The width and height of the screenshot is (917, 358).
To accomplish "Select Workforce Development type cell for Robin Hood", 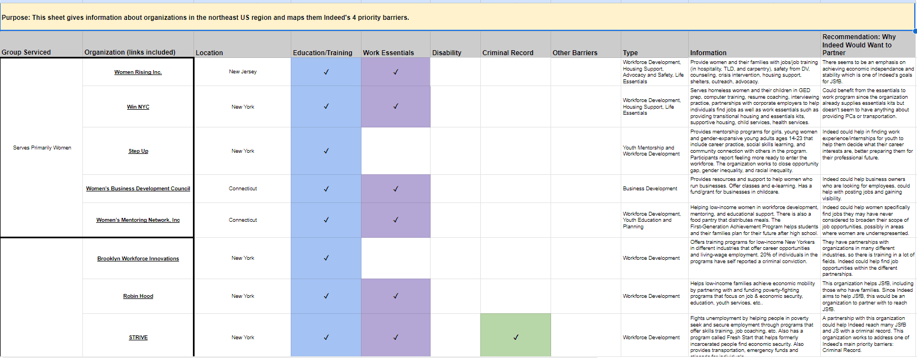I will click(x=654, y=296).
